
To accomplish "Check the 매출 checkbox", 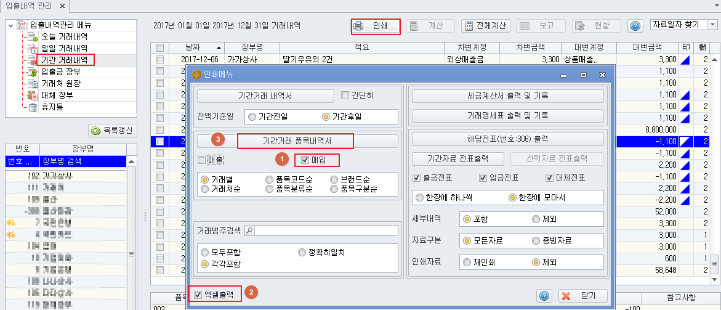I will pos(201,160).
